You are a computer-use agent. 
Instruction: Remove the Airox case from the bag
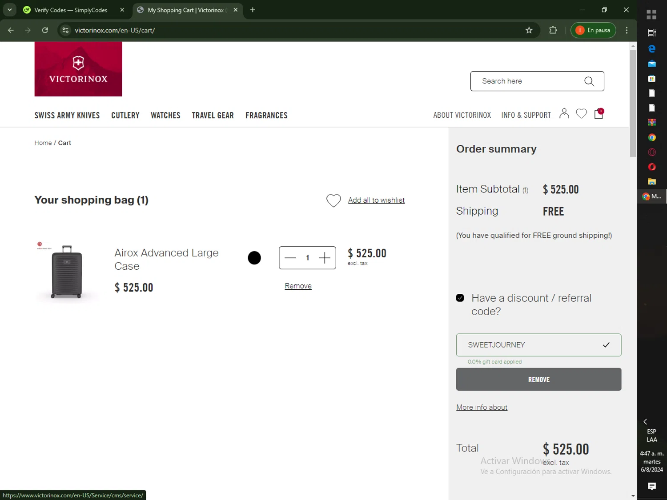pyautogui.click(x=298, y=286)
